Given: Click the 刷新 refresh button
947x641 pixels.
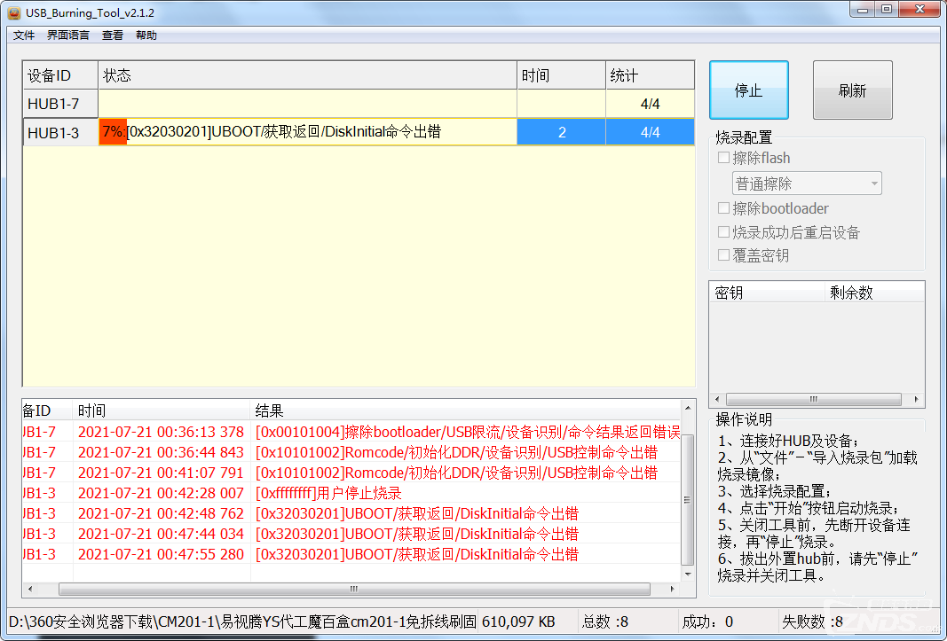Looking at the screenshot, I should (x=852, y=90).
